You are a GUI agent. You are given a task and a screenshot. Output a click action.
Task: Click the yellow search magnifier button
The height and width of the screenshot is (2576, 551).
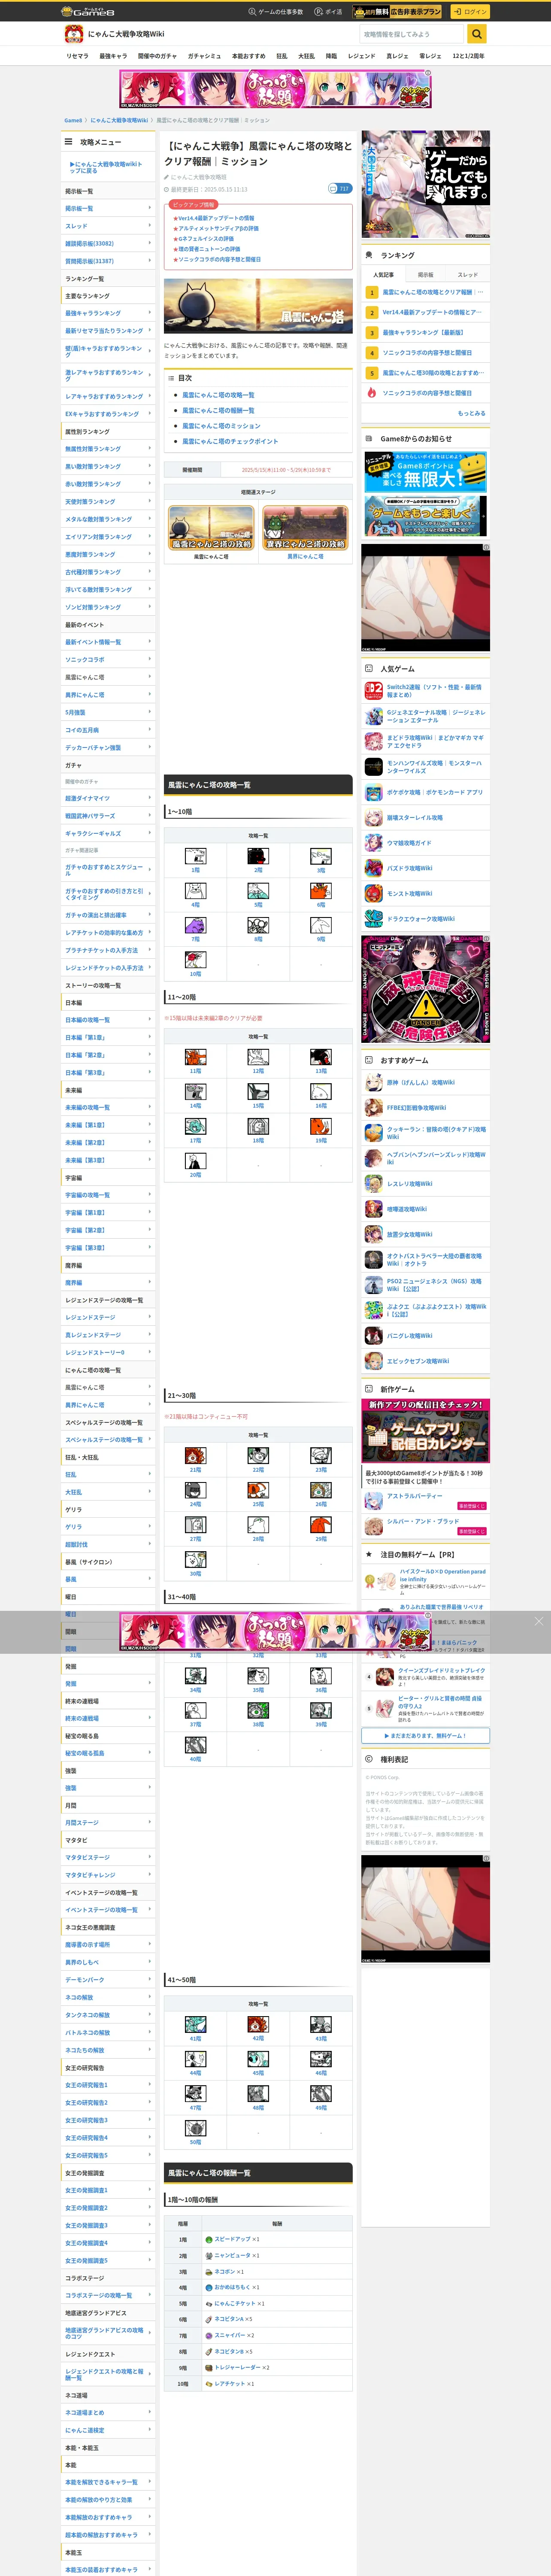click(x=477, y=34)
